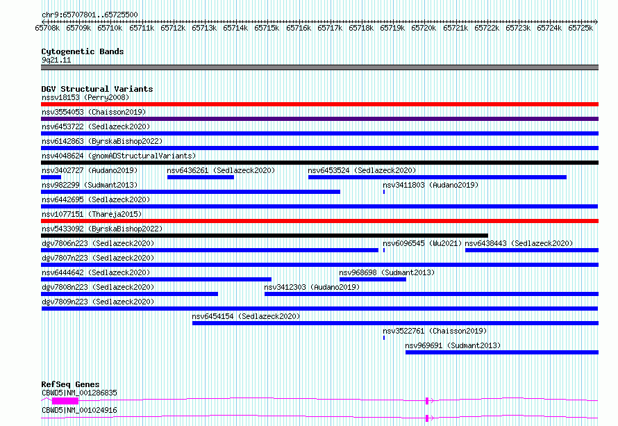Click the nsv3522761 (Chaisson2019) variant label
The image size is (618, 426).
pyautogui.click(x=435, y=331)
